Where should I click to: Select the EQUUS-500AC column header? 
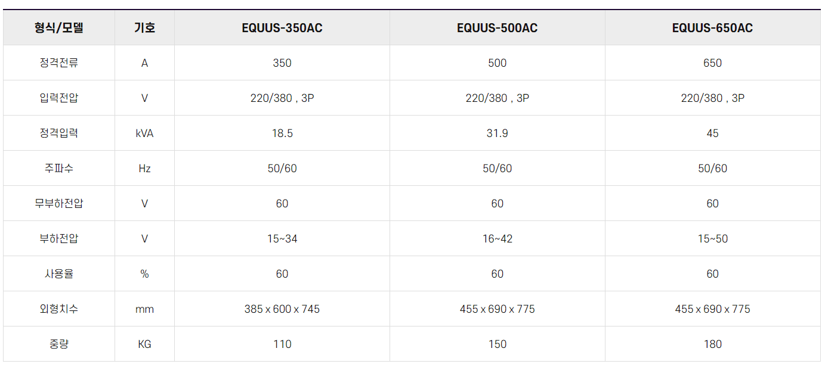pos(498,28)
